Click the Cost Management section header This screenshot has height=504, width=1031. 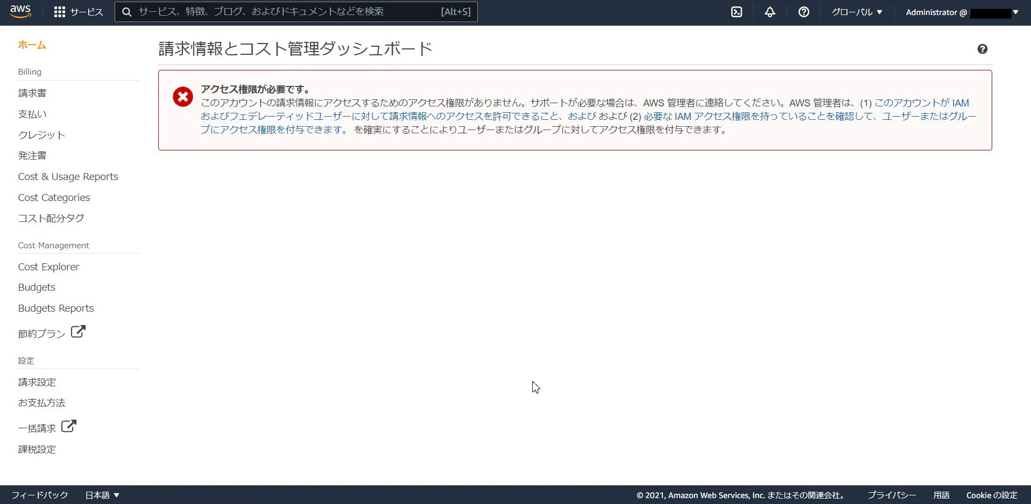(x=54, y=246)
